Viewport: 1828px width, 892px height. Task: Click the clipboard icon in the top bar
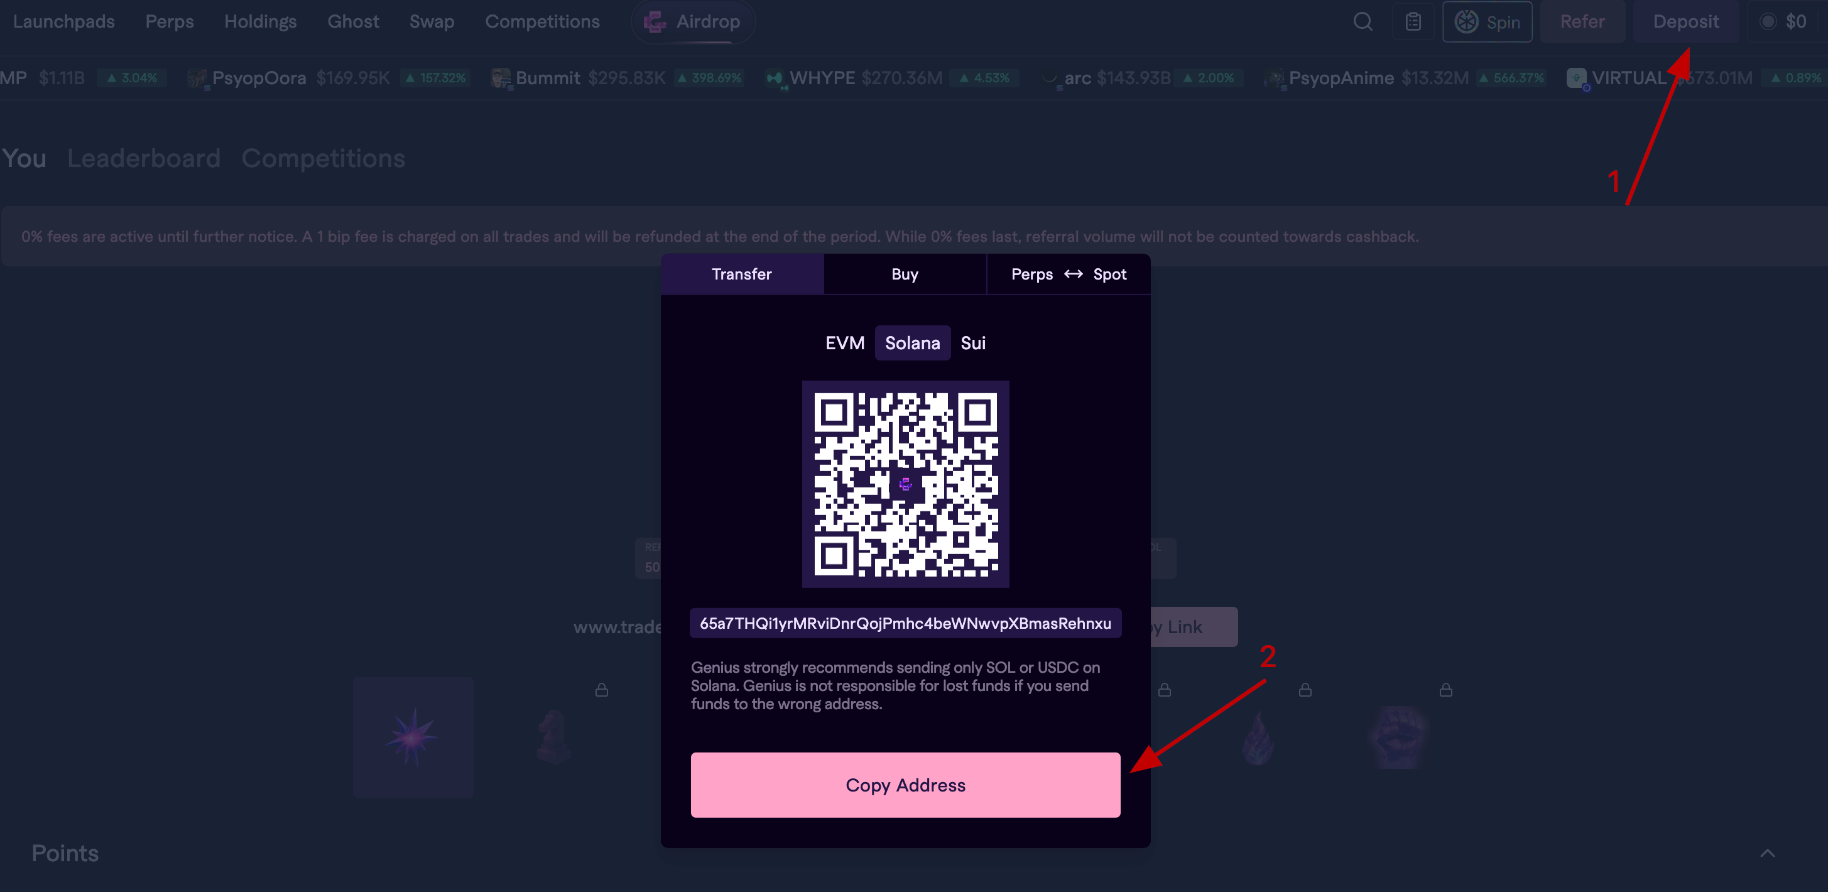point(1413,22)
